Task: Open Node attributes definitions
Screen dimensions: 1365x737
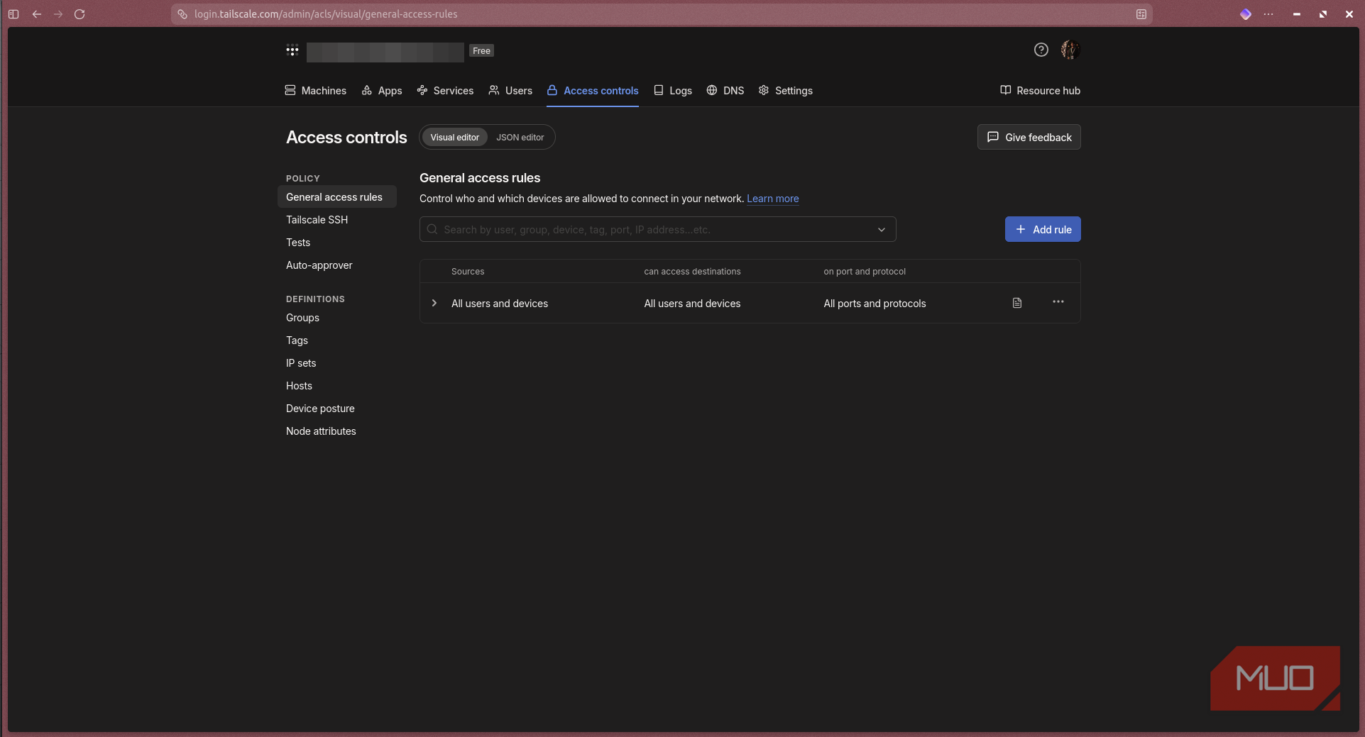Action: (321, 431)
